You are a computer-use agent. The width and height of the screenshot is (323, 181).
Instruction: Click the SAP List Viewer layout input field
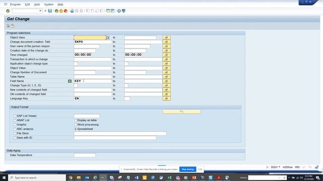pos(87,116)
